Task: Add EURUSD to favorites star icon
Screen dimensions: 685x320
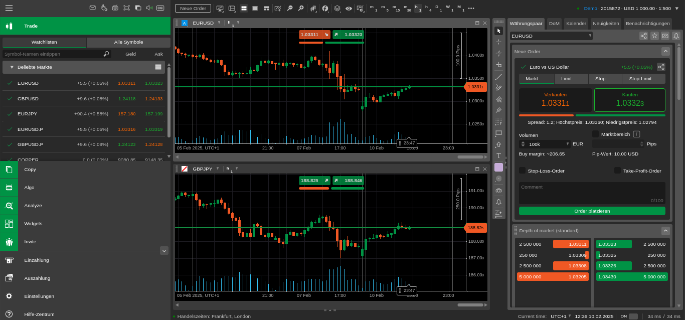Action: point(654,36)
